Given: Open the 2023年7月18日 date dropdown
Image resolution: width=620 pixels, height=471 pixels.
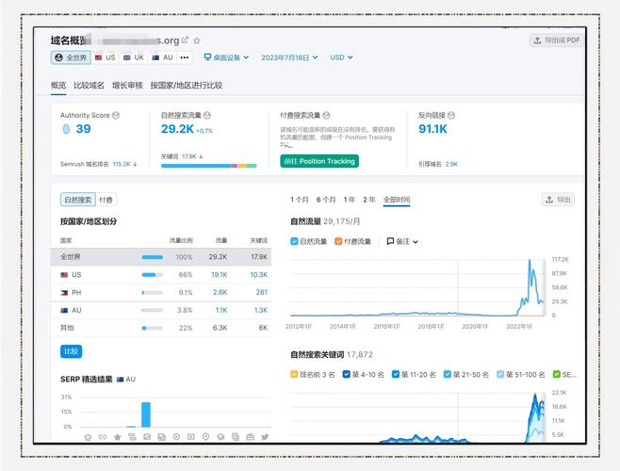Looking at the screenshot, I should (x=289, y=57).
